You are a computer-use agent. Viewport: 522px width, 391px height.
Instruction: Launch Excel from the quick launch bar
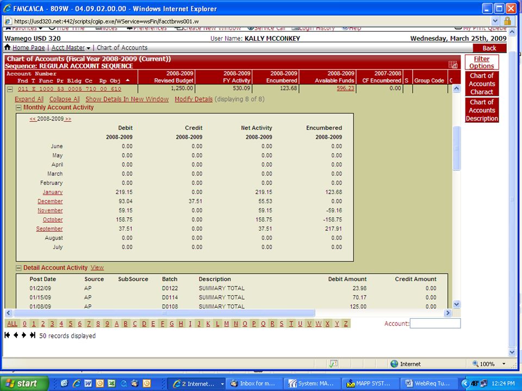(111, 383)
